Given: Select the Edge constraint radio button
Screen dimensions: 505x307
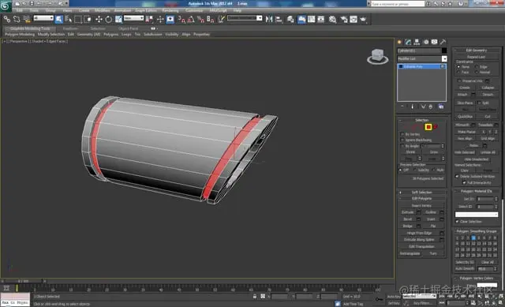Looking at the screenshot, I should pyautogui.click(x=477, y=66).
